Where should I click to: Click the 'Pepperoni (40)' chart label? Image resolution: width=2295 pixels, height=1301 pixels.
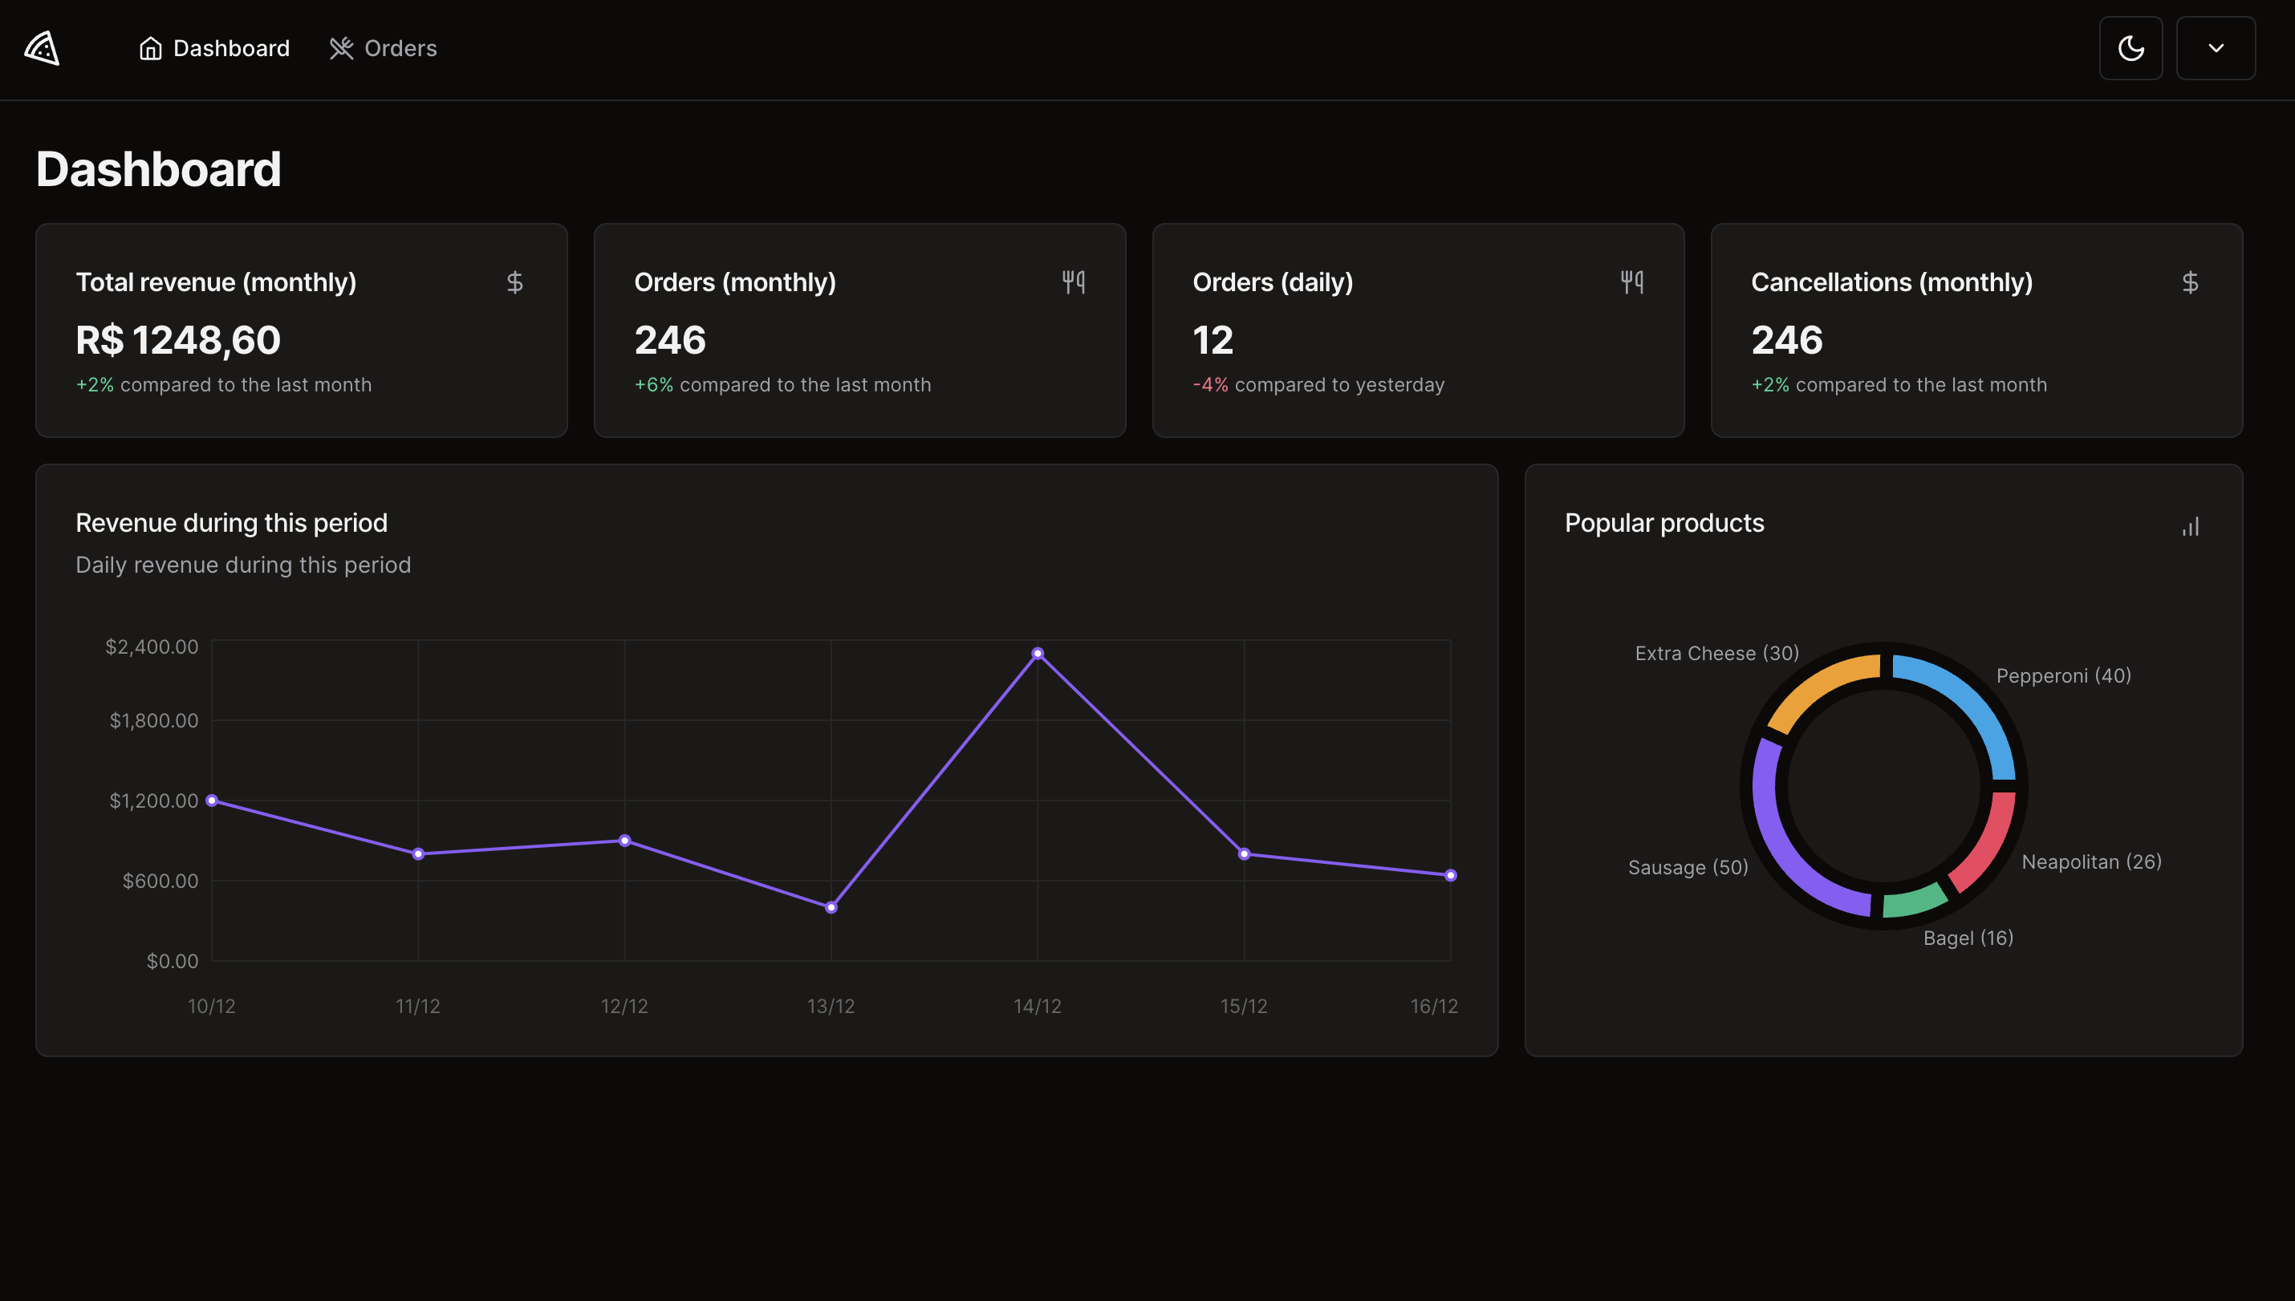(2064, 675)
